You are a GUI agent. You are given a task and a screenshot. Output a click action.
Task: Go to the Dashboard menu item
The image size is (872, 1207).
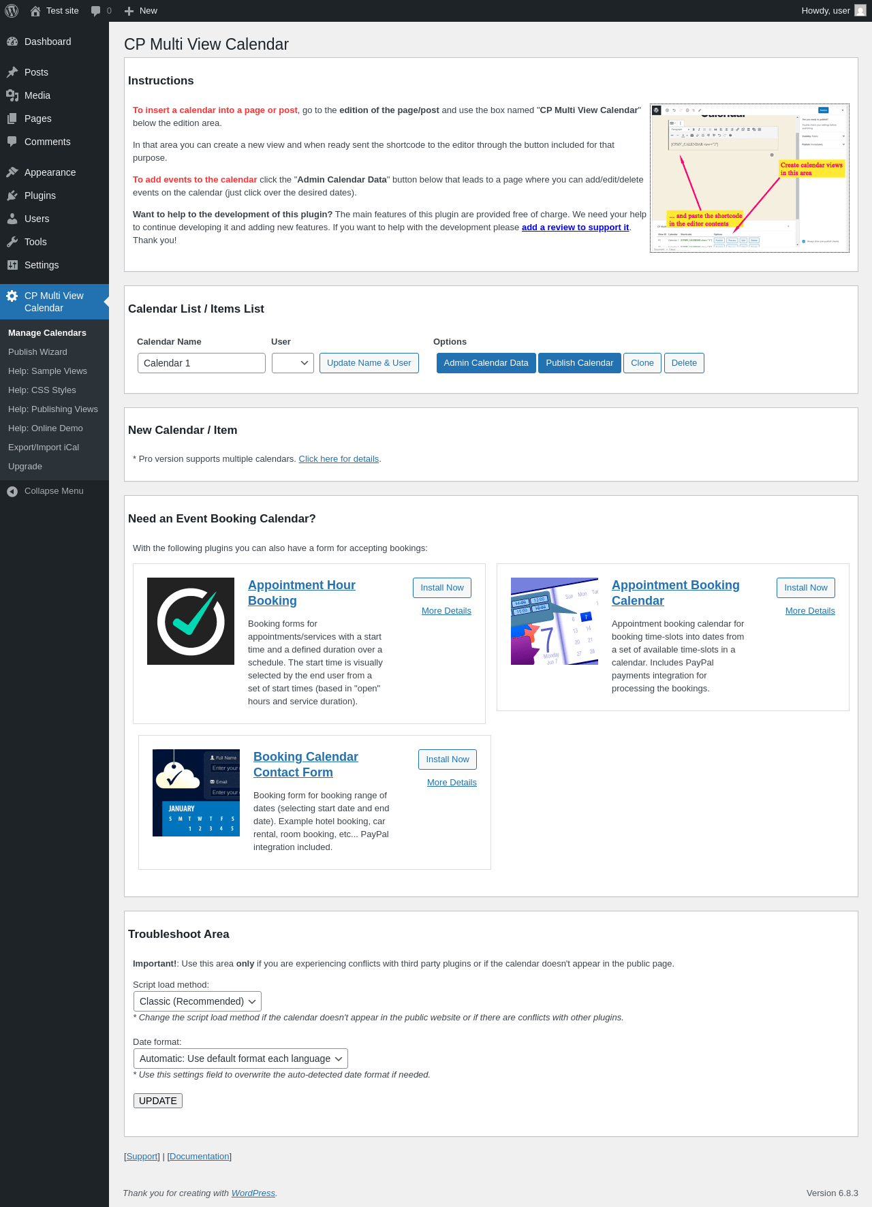point(54,42)
